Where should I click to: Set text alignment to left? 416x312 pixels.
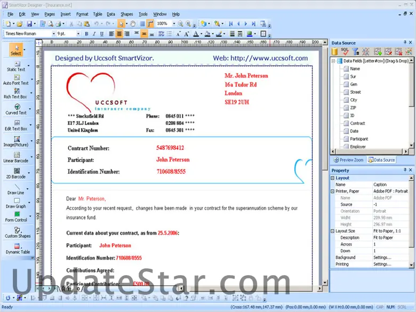[111, 34]
